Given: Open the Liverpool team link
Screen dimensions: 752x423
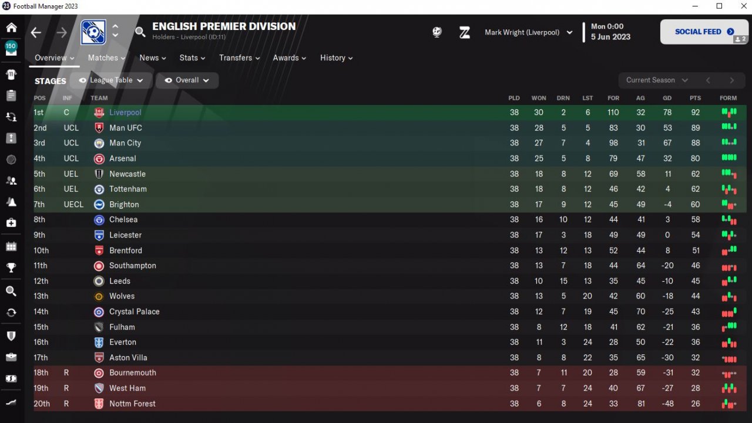Looking at the screenshot, I should [125, 113].
